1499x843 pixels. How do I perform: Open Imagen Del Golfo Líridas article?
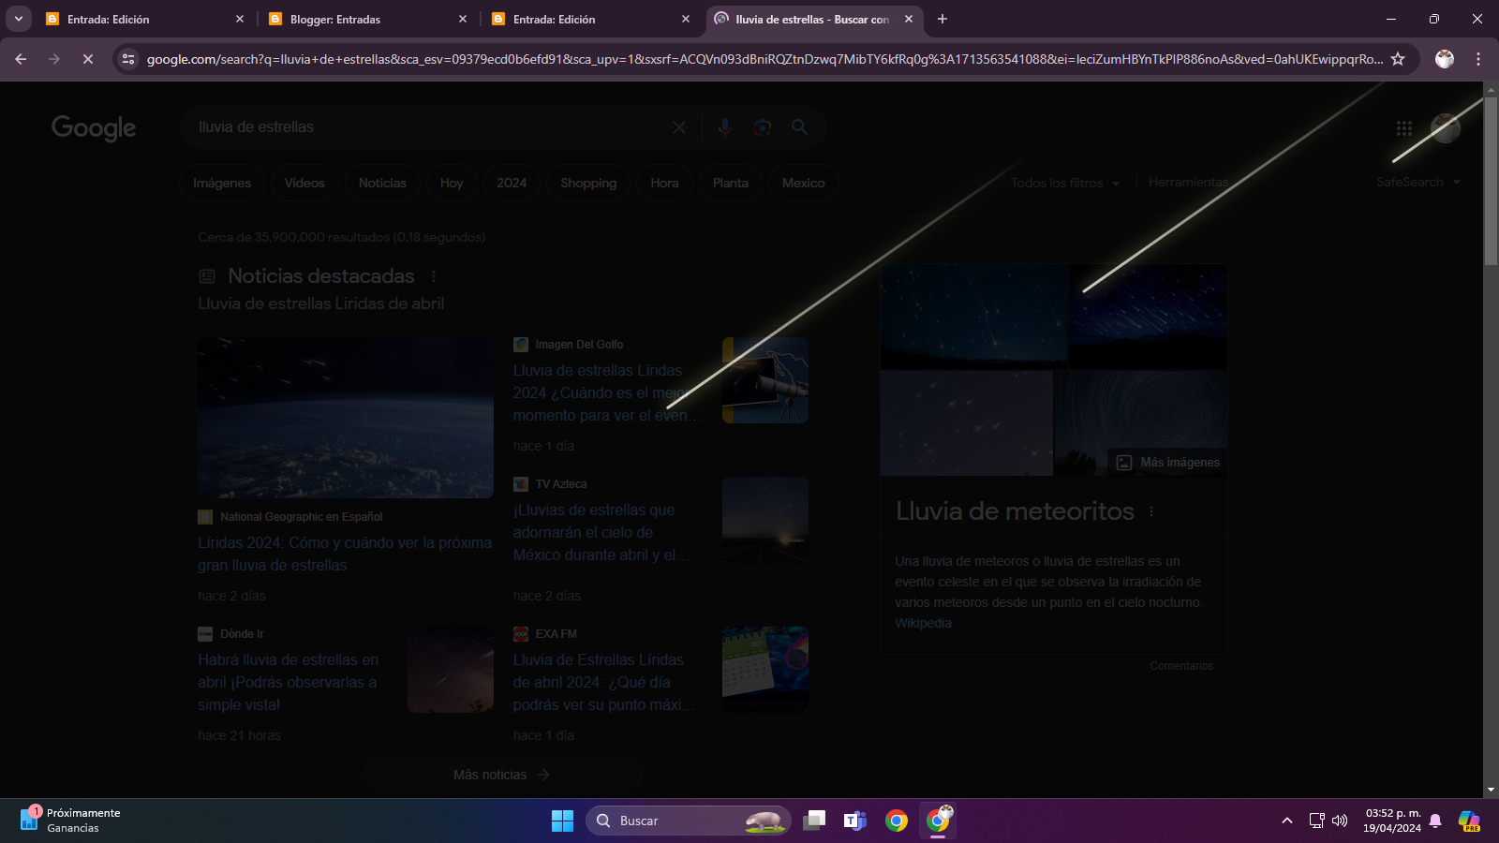tap(607, 393)
